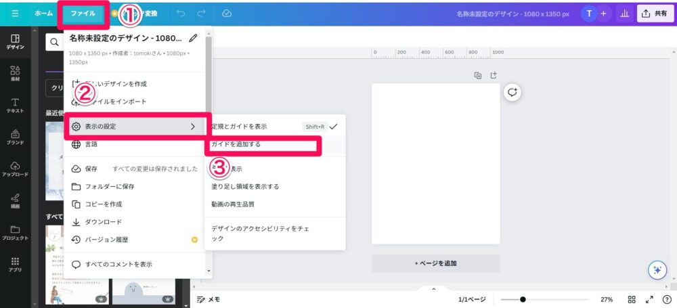This screenshot has width=677, height=308.
Task: Toggle show bleed area (塗り足し領域を表示する)
Action: pyautogui.click(x=245, y=186)
